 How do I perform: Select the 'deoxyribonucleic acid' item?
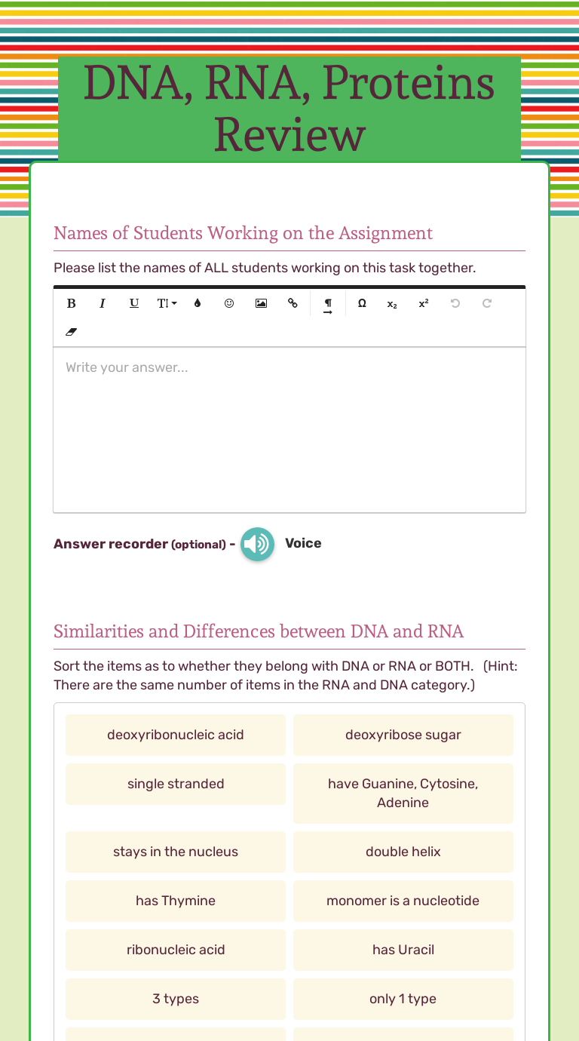[176, 735]
